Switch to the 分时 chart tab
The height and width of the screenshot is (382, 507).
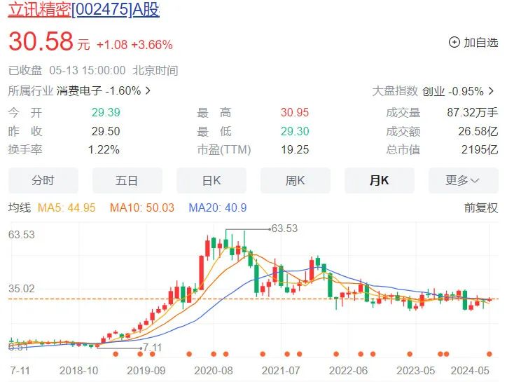pyautogui.click(x=43, y=180)
